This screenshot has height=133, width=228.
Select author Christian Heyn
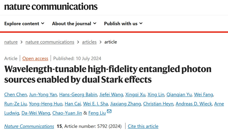tap(158, 104)
